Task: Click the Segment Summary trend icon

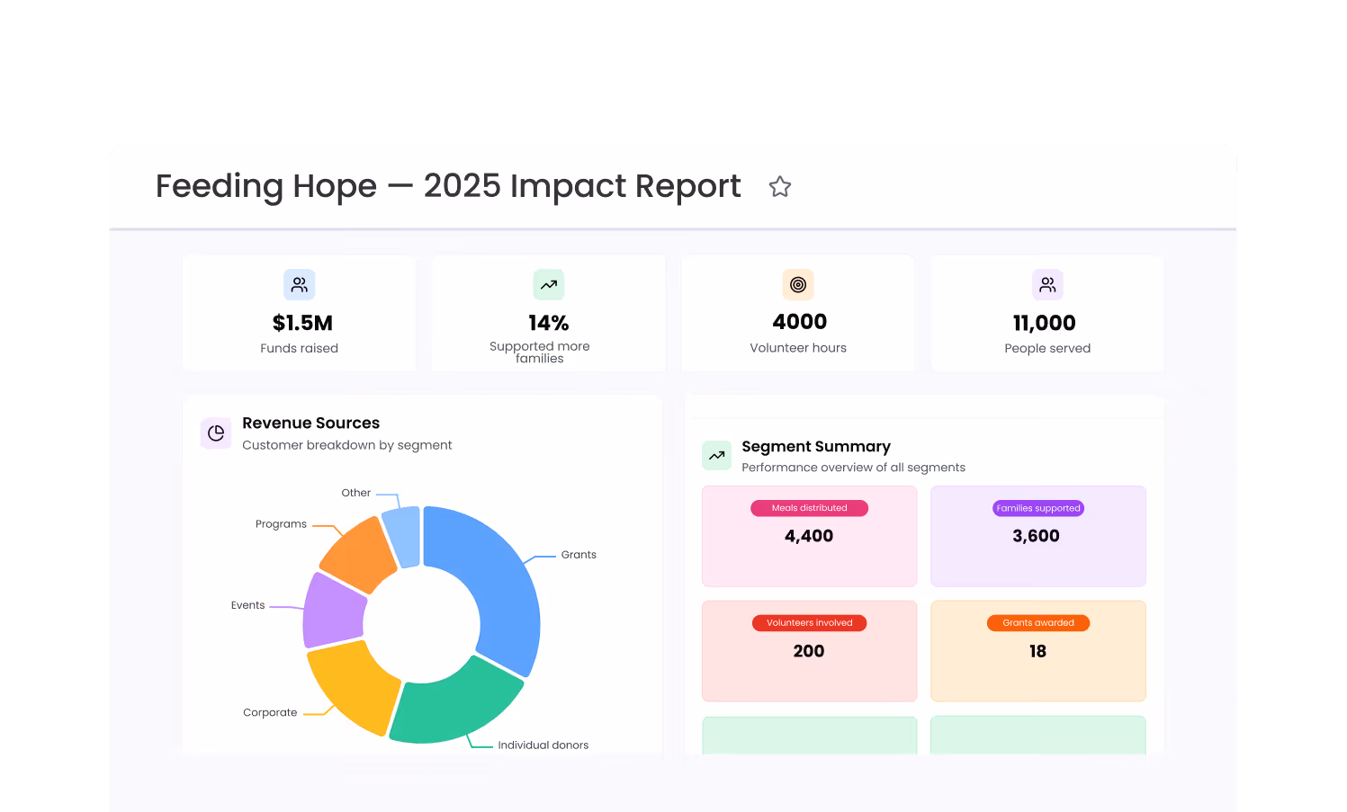Action: coord(717,455)
